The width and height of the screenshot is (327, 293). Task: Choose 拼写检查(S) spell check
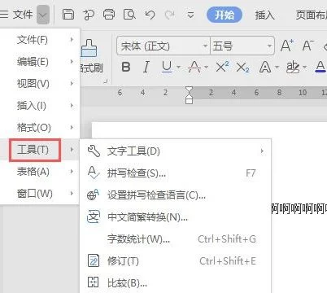point(176,173)
